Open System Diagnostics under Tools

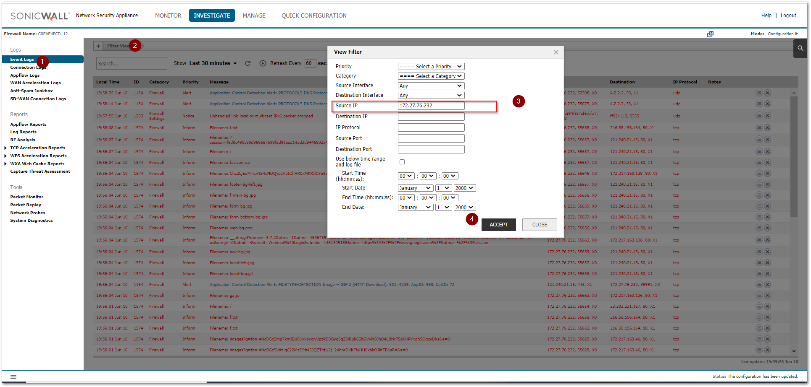[32, 221]
